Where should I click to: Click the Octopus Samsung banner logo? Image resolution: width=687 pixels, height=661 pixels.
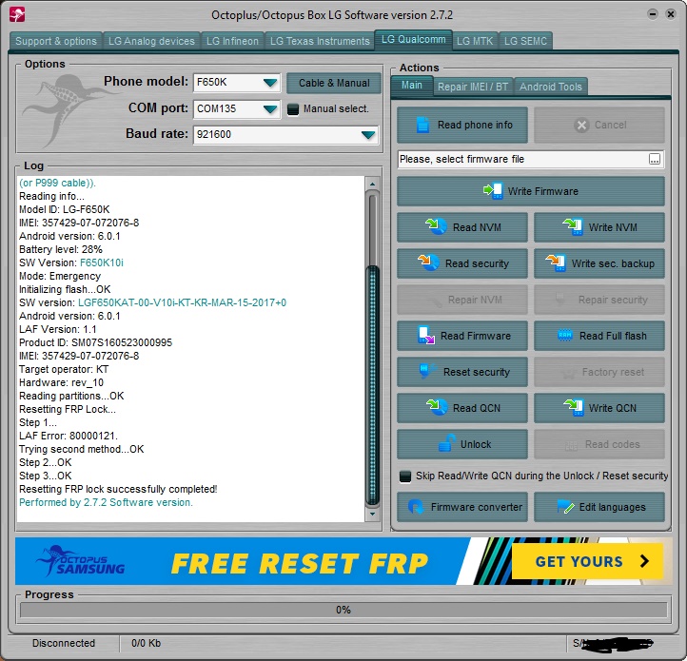[x=80, y=560]
